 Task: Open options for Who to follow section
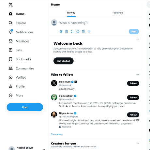pyautogui.click(x=138, y=74)
